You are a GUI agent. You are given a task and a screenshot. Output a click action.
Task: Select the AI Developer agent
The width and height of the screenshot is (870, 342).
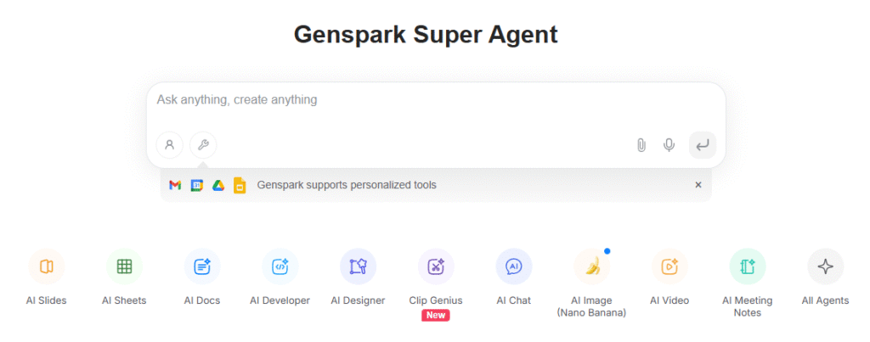pos(280,266)
